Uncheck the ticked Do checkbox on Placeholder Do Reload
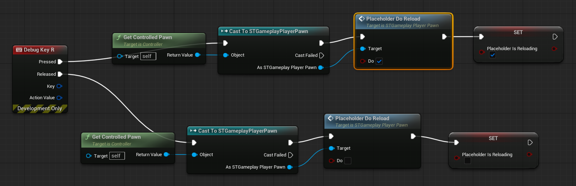 (379, 61)
